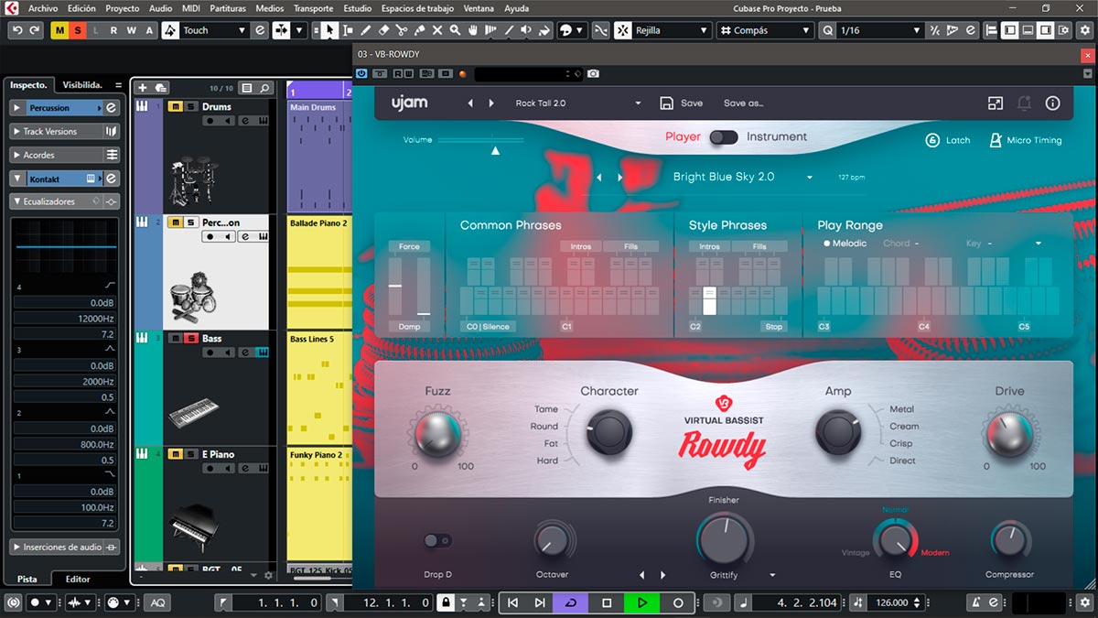Open the Grittify finisher dropdown

(772, 575)
